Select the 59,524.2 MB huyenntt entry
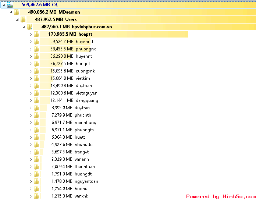This screenshot has width=256, height=199. 72,42
